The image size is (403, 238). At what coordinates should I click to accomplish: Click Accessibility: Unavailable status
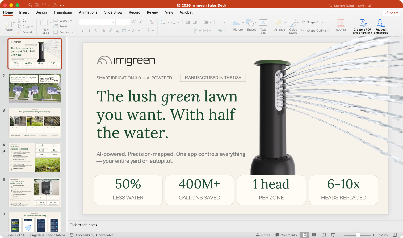pos(92,235)
